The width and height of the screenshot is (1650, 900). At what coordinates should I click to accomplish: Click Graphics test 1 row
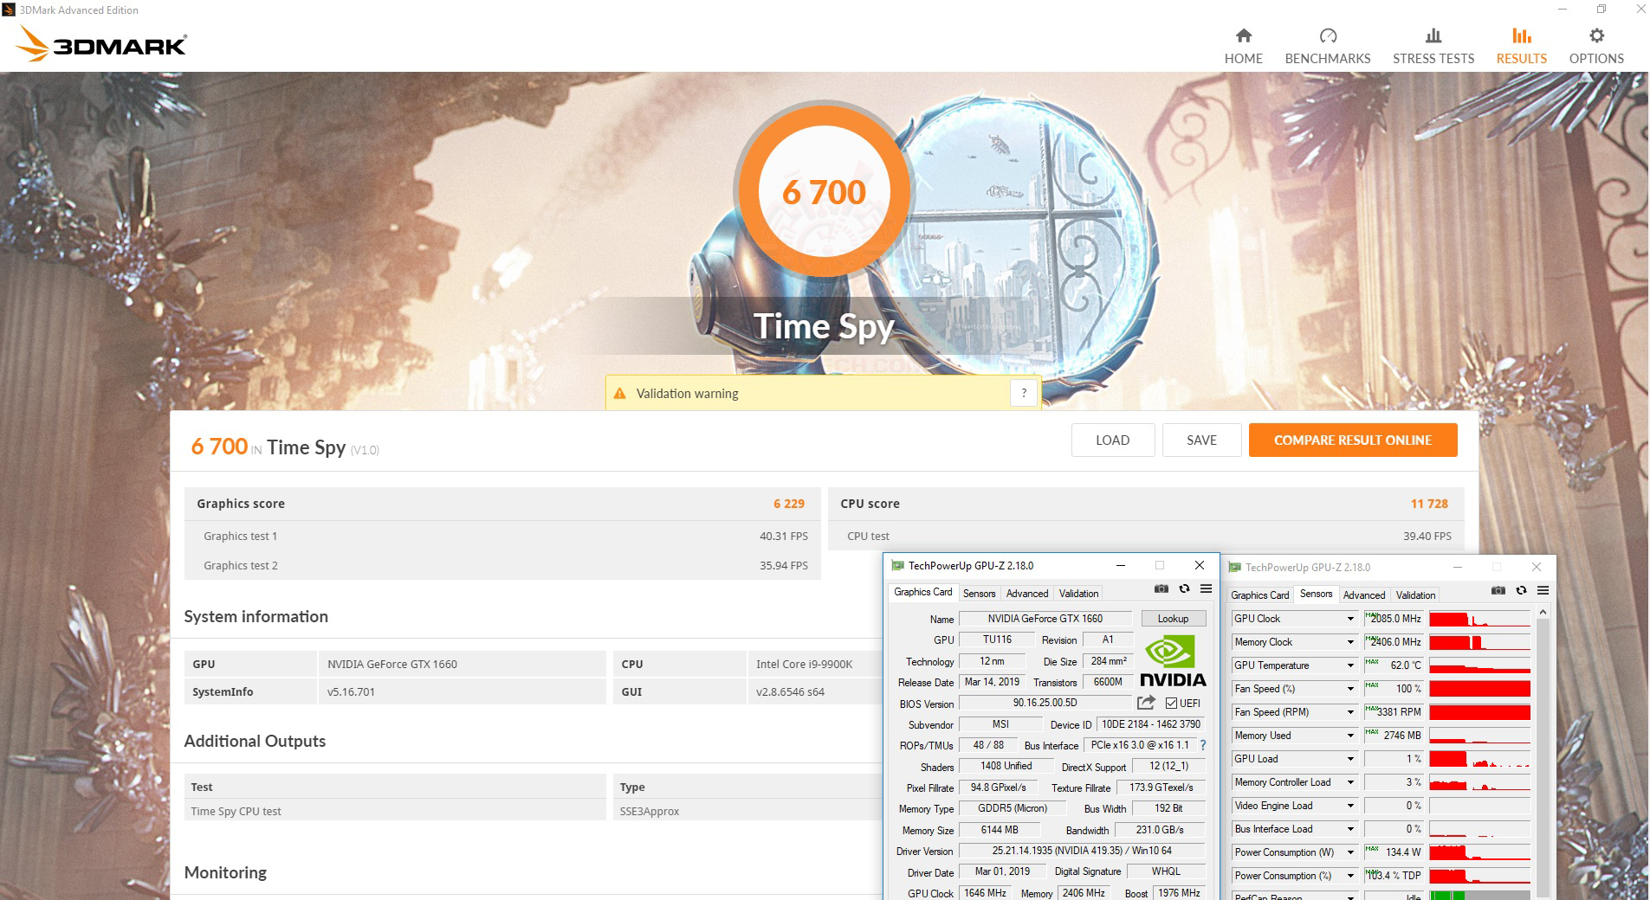click(x=502, y=536)
